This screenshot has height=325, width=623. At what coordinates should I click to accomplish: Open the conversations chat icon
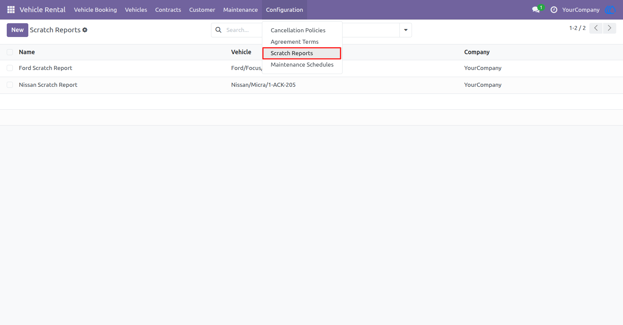[x=536, y=10]
